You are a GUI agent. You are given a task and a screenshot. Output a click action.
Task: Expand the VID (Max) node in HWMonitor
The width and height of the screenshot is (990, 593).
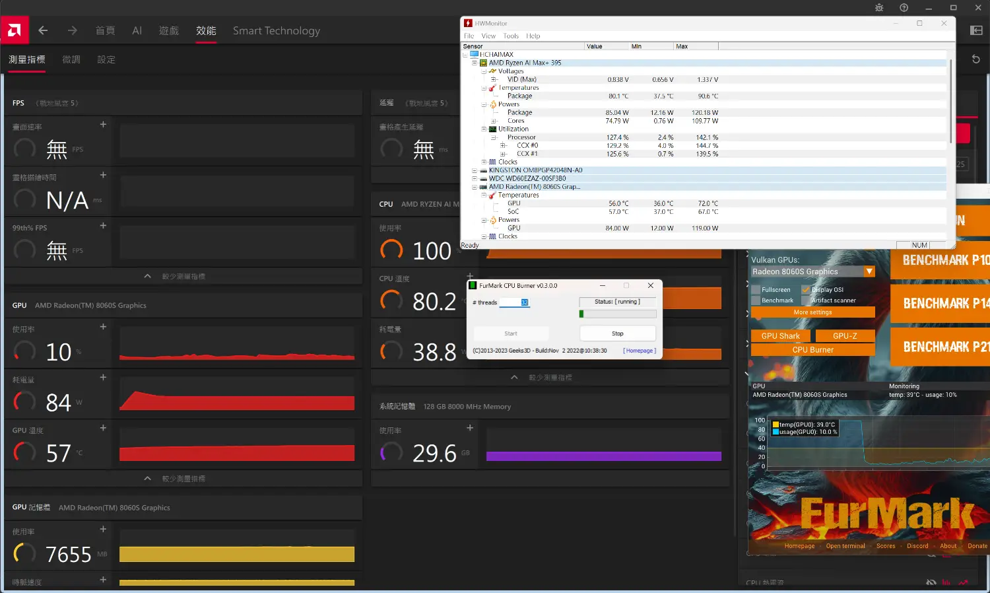(x=493, y=79)
